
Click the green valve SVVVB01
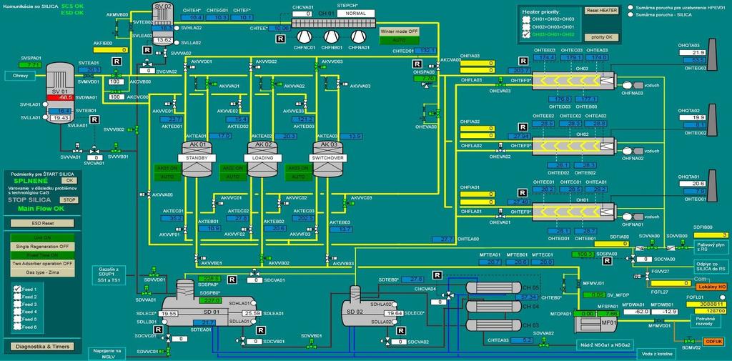coord(115,149)
